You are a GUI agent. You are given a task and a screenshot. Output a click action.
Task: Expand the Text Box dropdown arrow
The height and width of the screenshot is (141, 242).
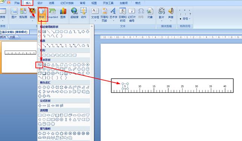coord(95,21)
